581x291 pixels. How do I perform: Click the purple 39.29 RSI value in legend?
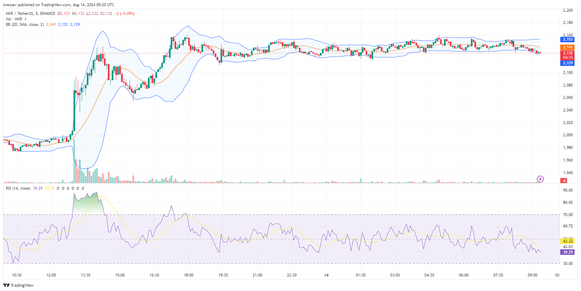[38, 188]
